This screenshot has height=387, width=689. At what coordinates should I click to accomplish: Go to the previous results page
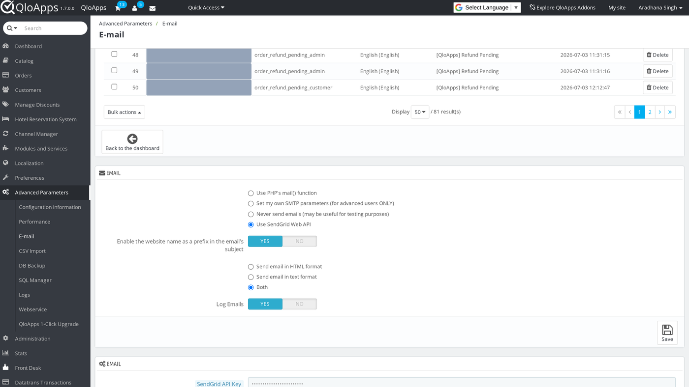tap(629, 112)
